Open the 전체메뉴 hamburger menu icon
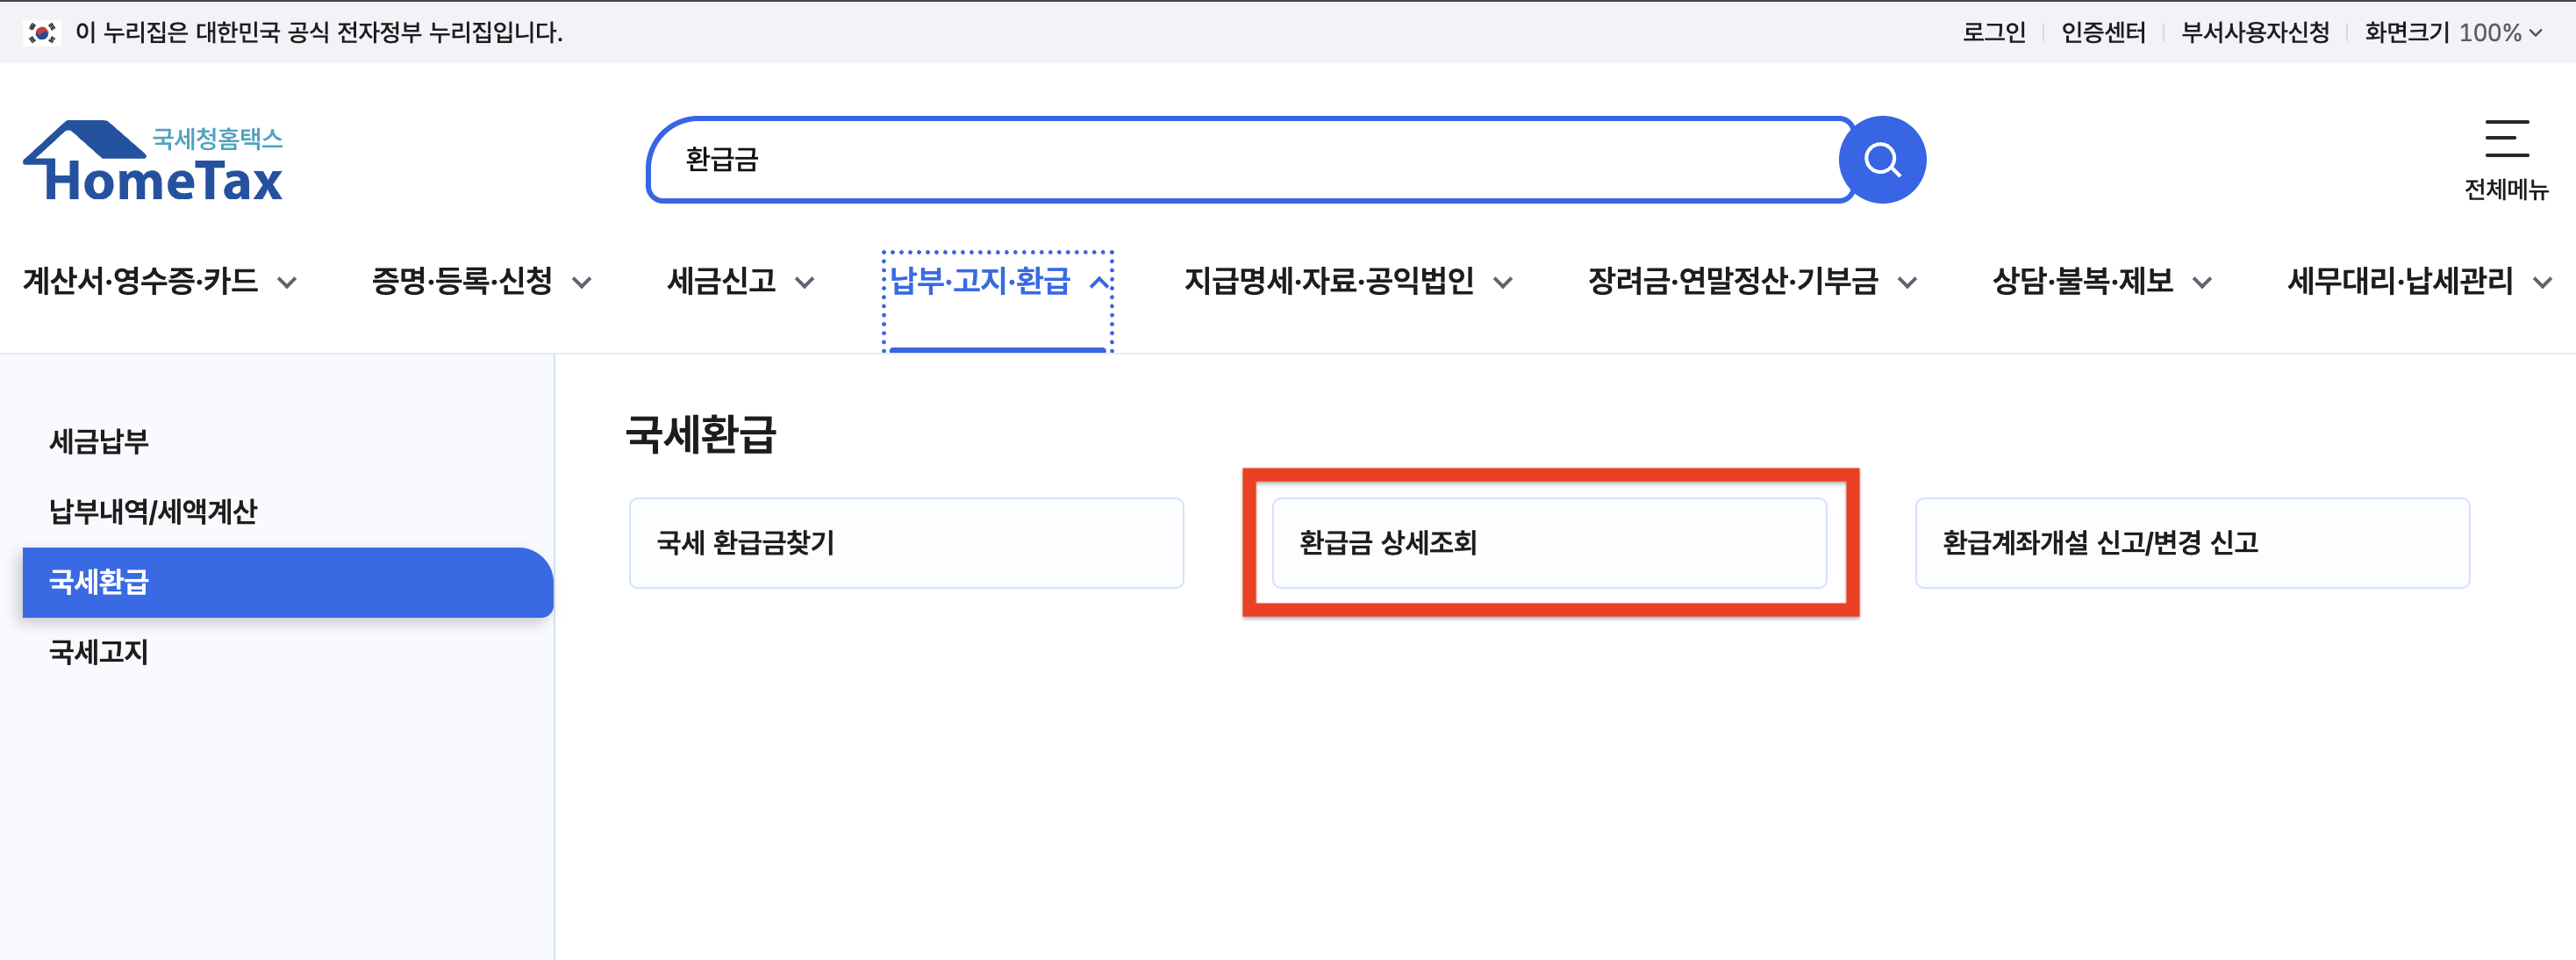 2506,140
